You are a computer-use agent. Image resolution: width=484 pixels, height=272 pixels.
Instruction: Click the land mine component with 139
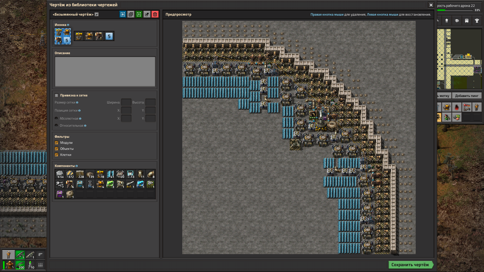coord(90,174)
